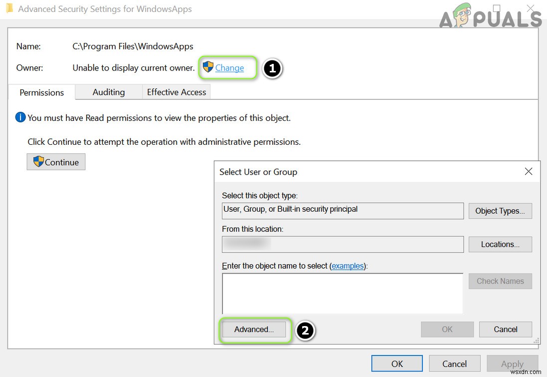547x377 pixels.
Task: Close the Select User or Group dialog
Action: [x=529, y=171]
